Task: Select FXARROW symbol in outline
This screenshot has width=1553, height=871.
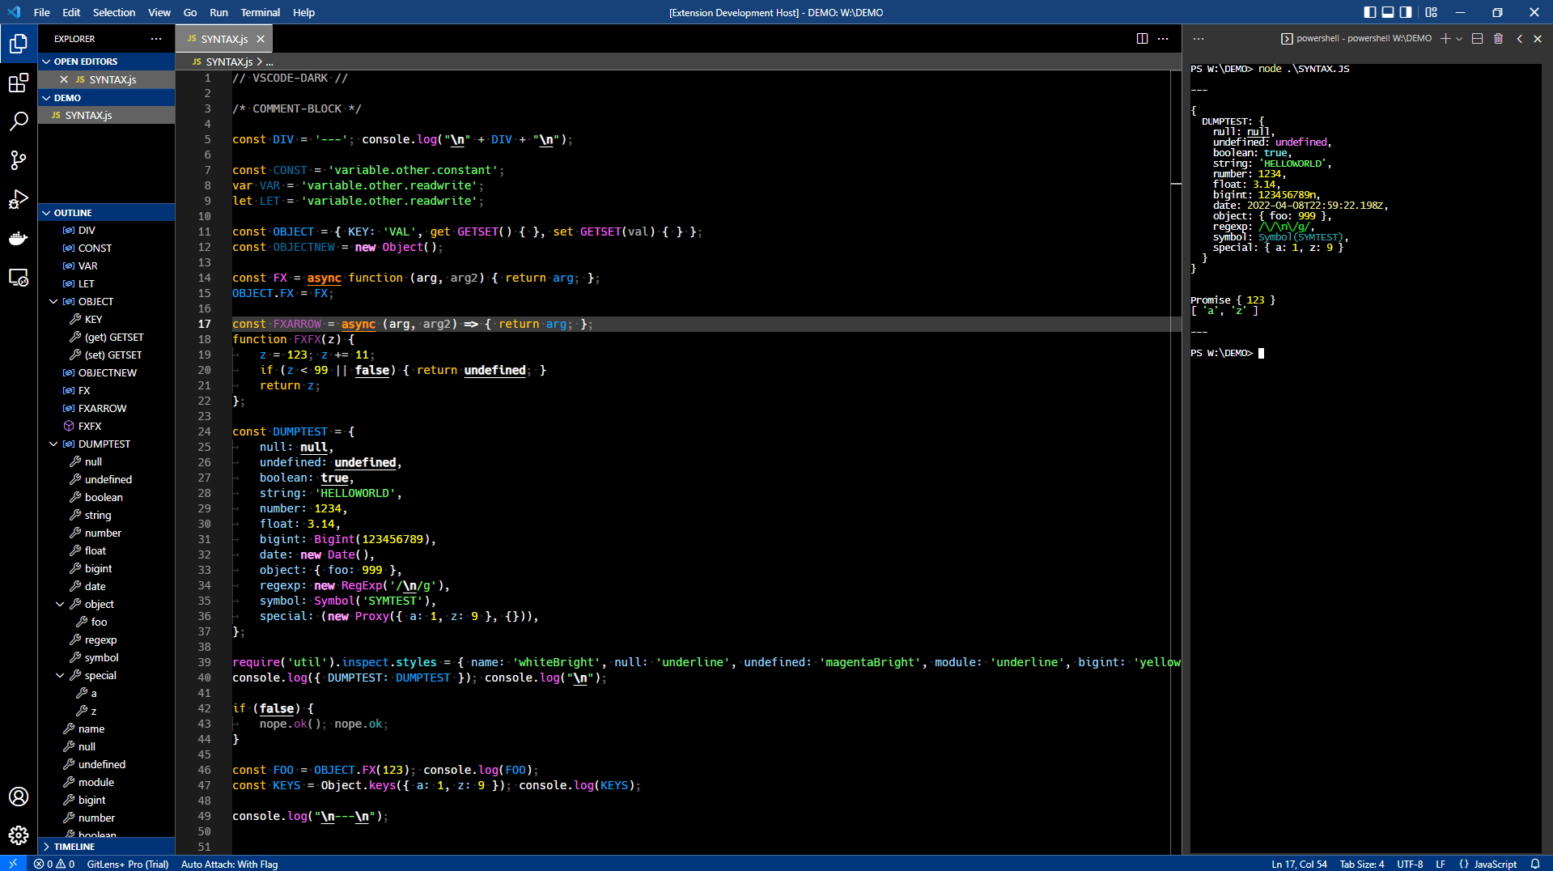Action: point(102,409)
